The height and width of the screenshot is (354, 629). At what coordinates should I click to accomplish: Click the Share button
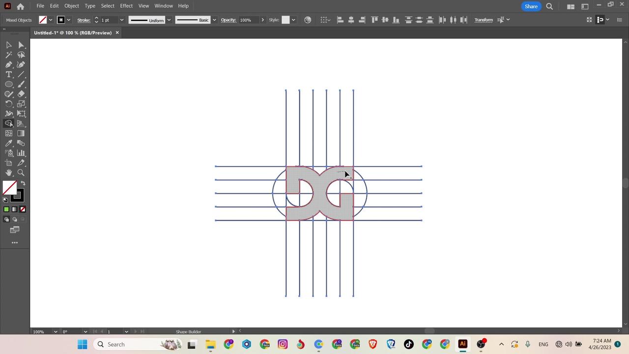point(531,6)
